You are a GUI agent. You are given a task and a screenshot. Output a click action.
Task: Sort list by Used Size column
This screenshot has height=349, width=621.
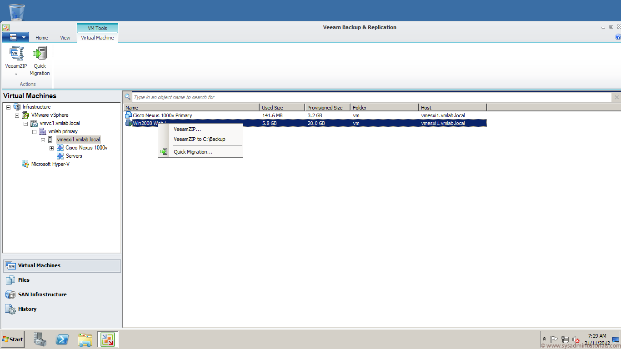click(282, 108)
